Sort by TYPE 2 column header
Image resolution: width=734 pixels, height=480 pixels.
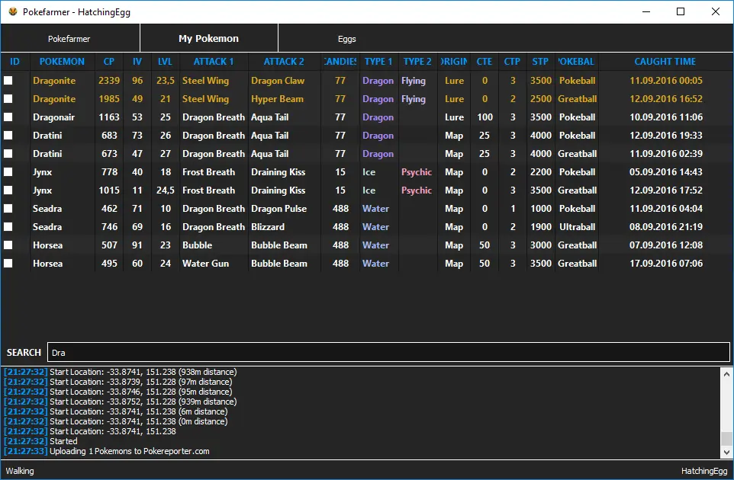417,62
